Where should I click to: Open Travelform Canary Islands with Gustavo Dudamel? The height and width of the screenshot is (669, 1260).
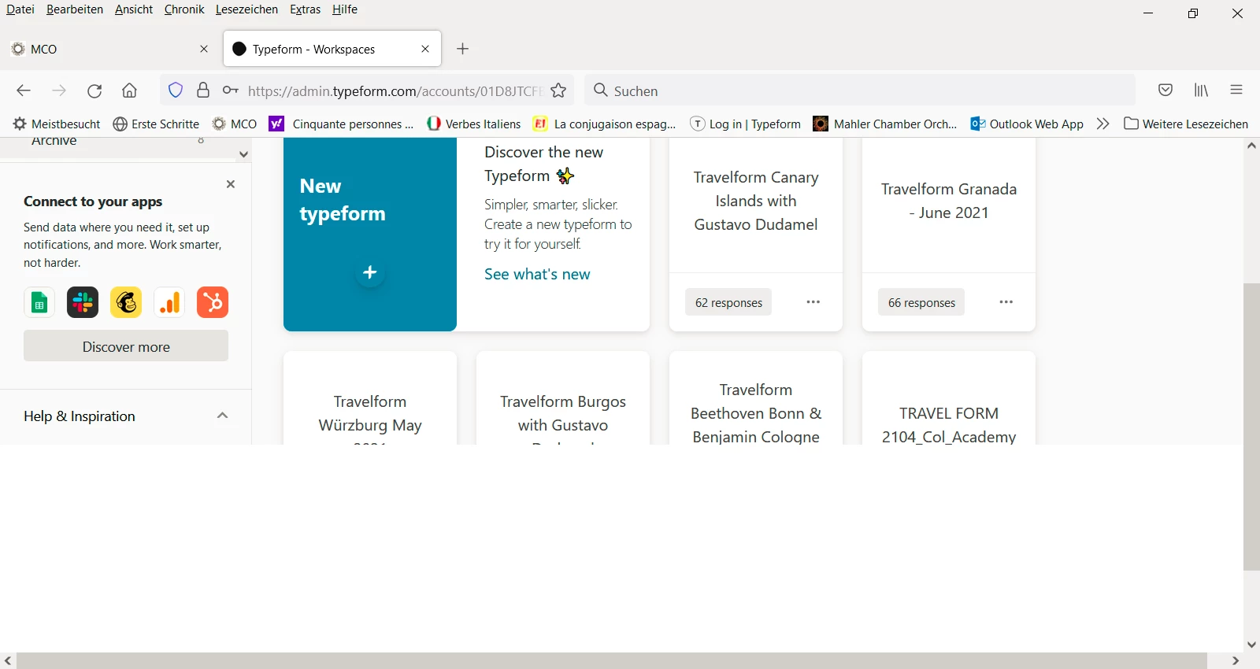pyautogui.click(x=756, y=201)
